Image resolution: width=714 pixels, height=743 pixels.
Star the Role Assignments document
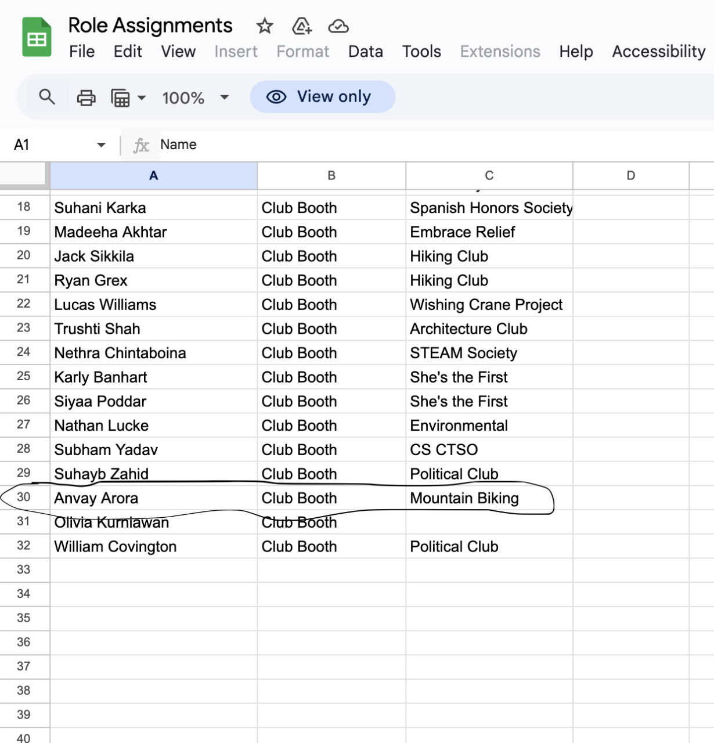(x=265, y=26)
